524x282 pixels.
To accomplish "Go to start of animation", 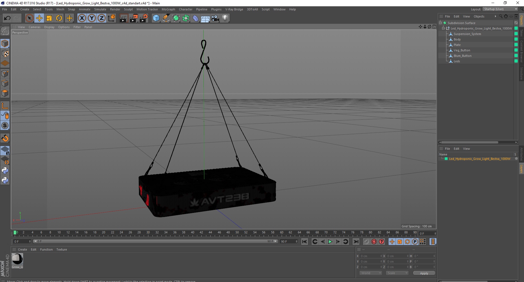I will (304, 242).
